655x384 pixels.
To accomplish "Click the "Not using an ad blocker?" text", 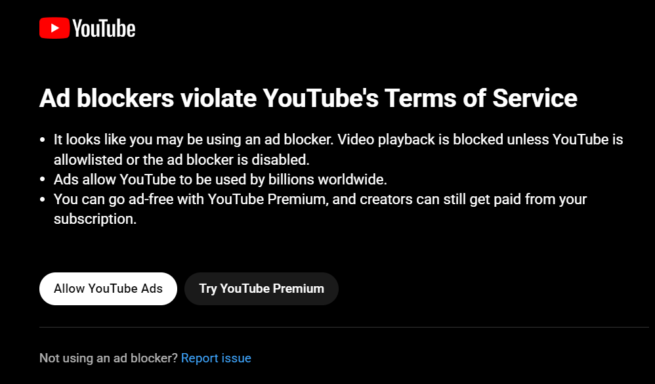I will (x=108, y=358).
